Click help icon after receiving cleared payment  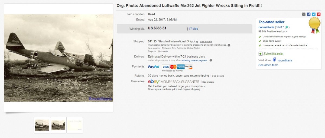point(211,60)
